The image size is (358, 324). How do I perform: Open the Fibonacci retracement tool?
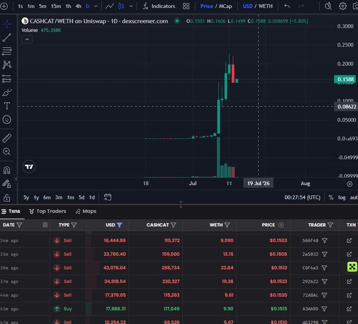click(x=7, y=51)
